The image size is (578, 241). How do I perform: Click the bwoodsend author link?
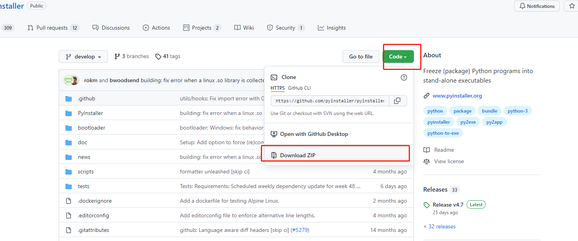point(124,80)
